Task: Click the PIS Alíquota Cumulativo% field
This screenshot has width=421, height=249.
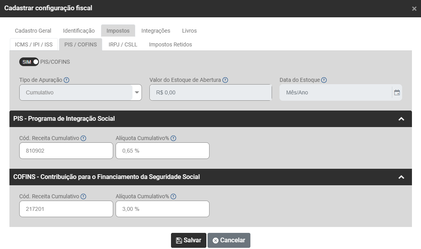Action: point(162,151)
